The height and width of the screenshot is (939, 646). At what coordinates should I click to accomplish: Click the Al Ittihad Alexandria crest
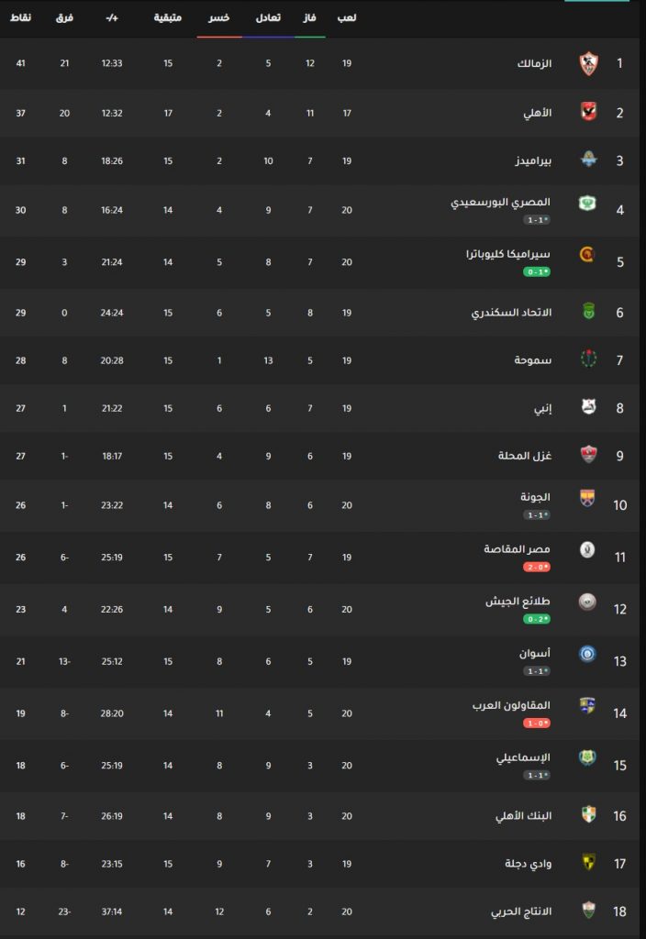click(x=588, y=312)
